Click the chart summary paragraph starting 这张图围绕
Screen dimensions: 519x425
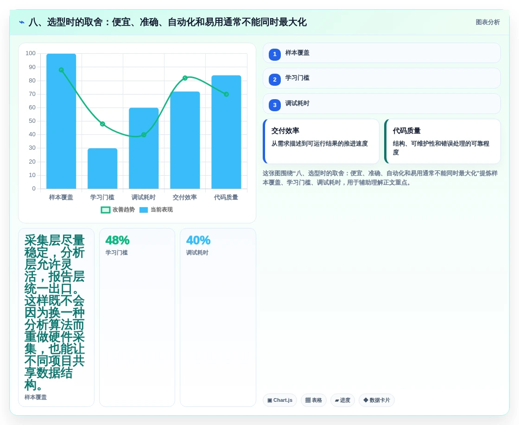[380, 178]
